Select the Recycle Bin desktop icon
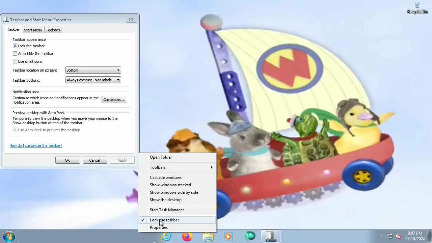This screenshot has width=432, height=243. click(x=417, y=8)
